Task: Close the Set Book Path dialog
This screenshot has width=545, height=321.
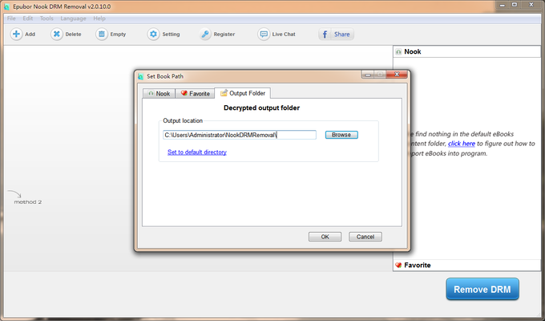Action: click(397, 75)
